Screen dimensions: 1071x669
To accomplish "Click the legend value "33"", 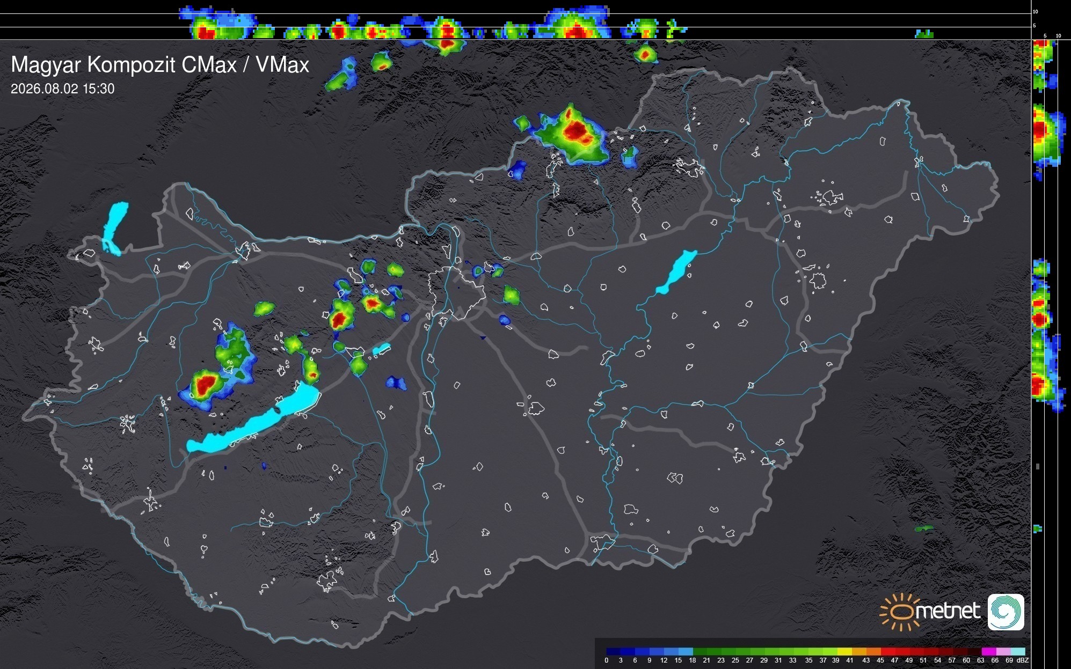I will (792, 660).
